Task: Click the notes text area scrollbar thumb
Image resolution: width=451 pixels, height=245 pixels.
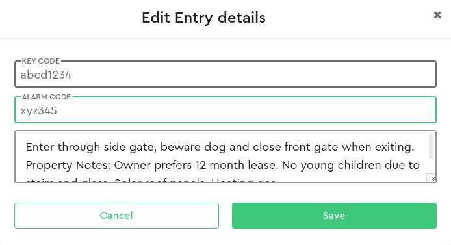Action: [x=431, y=146]
